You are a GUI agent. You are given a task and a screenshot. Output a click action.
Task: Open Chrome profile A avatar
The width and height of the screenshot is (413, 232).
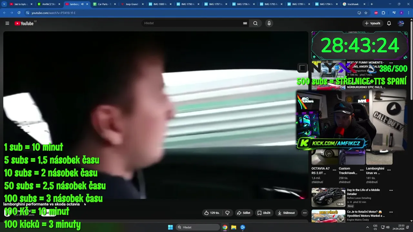[401, 13]
